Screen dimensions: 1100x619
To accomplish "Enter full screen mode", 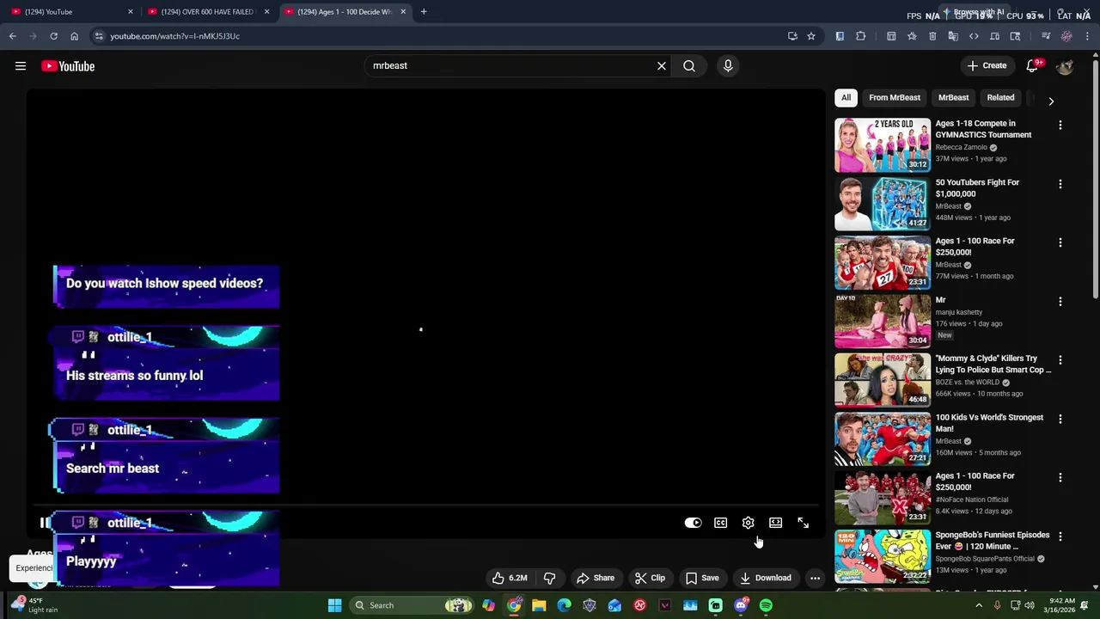I will click(803, 523).
